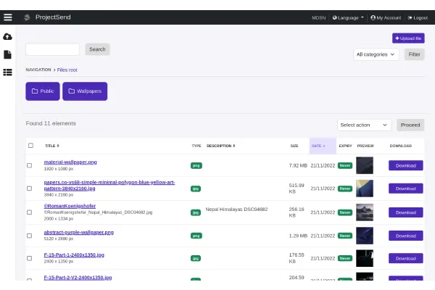Click the search text field
This screenshot has width=435, height=290.
[x=53, y=49]
